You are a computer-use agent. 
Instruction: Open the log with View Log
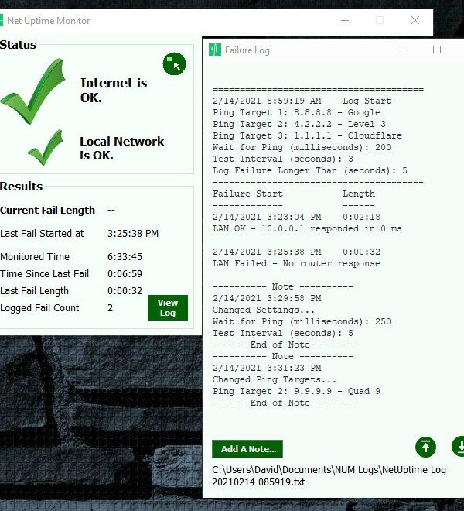tap(168, 307)
